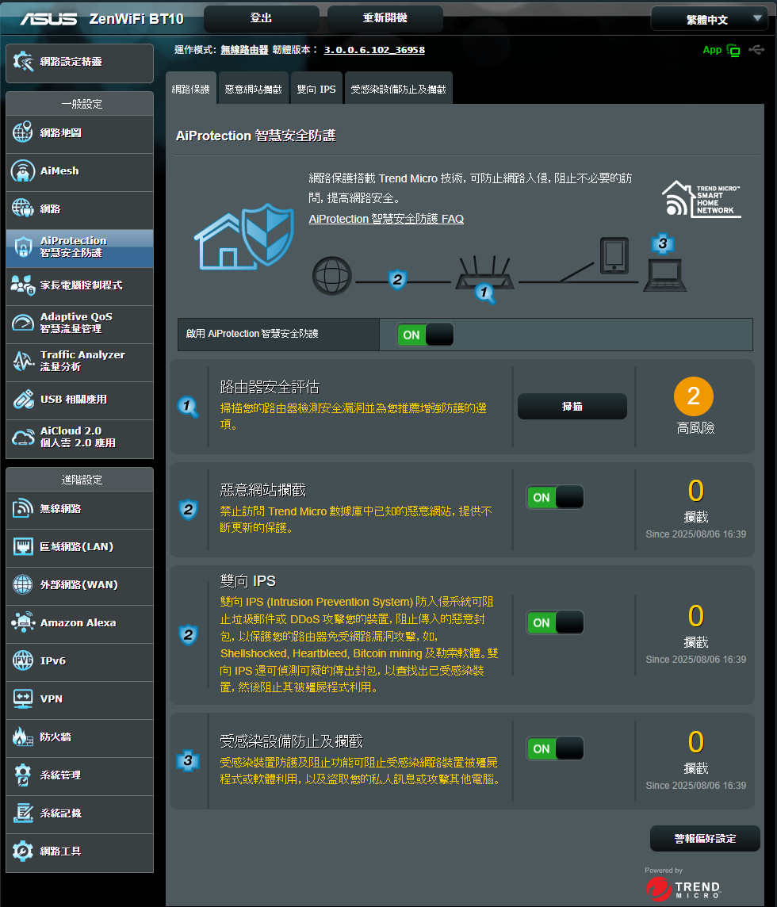
Task: Open 家長電腦控制程式 menu item
Action: click(x=80, y=285)
